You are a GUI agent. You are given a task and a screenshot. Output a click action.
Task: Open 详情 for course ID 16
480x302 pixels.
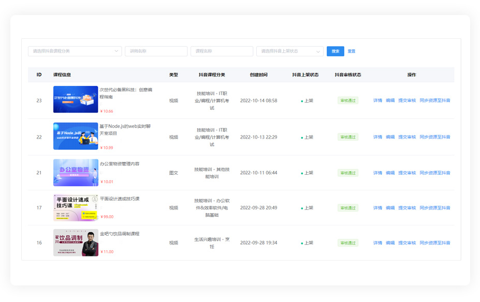click(377, 243)
